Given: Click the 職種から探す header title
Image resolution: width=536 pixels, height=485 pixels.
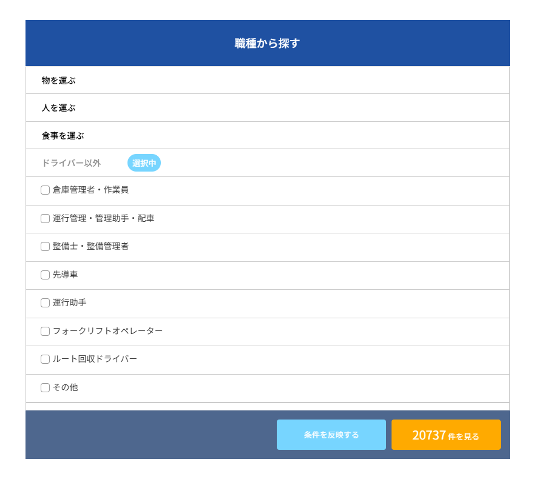Looking at the screenshot, I should pyautogui.click(x=267, y=43).
